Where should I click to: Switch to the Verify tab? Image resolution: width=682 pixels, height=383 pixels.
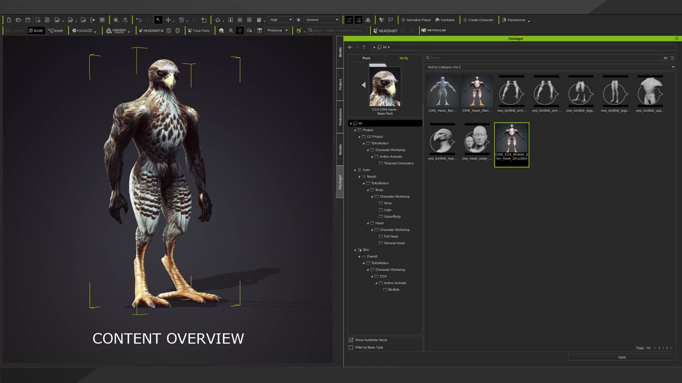(404, 58)
